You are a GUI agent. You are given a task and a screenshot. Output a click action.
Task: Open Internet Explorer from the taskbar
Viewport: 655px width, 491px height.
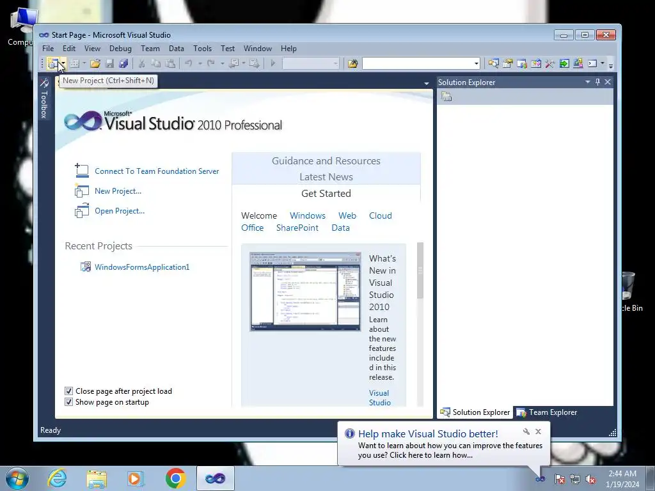click(x=57, y=478)
